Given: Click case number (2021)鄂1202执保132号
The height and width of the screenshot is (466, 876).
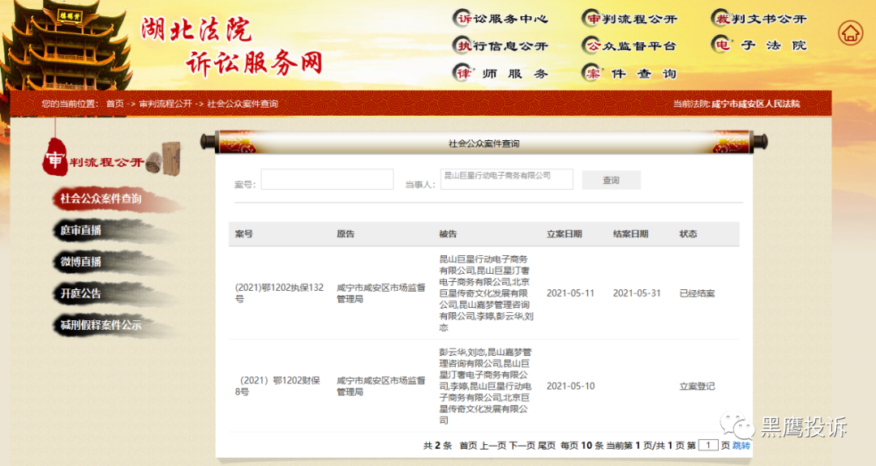Looking at the screenshot, I should (279, 293).
